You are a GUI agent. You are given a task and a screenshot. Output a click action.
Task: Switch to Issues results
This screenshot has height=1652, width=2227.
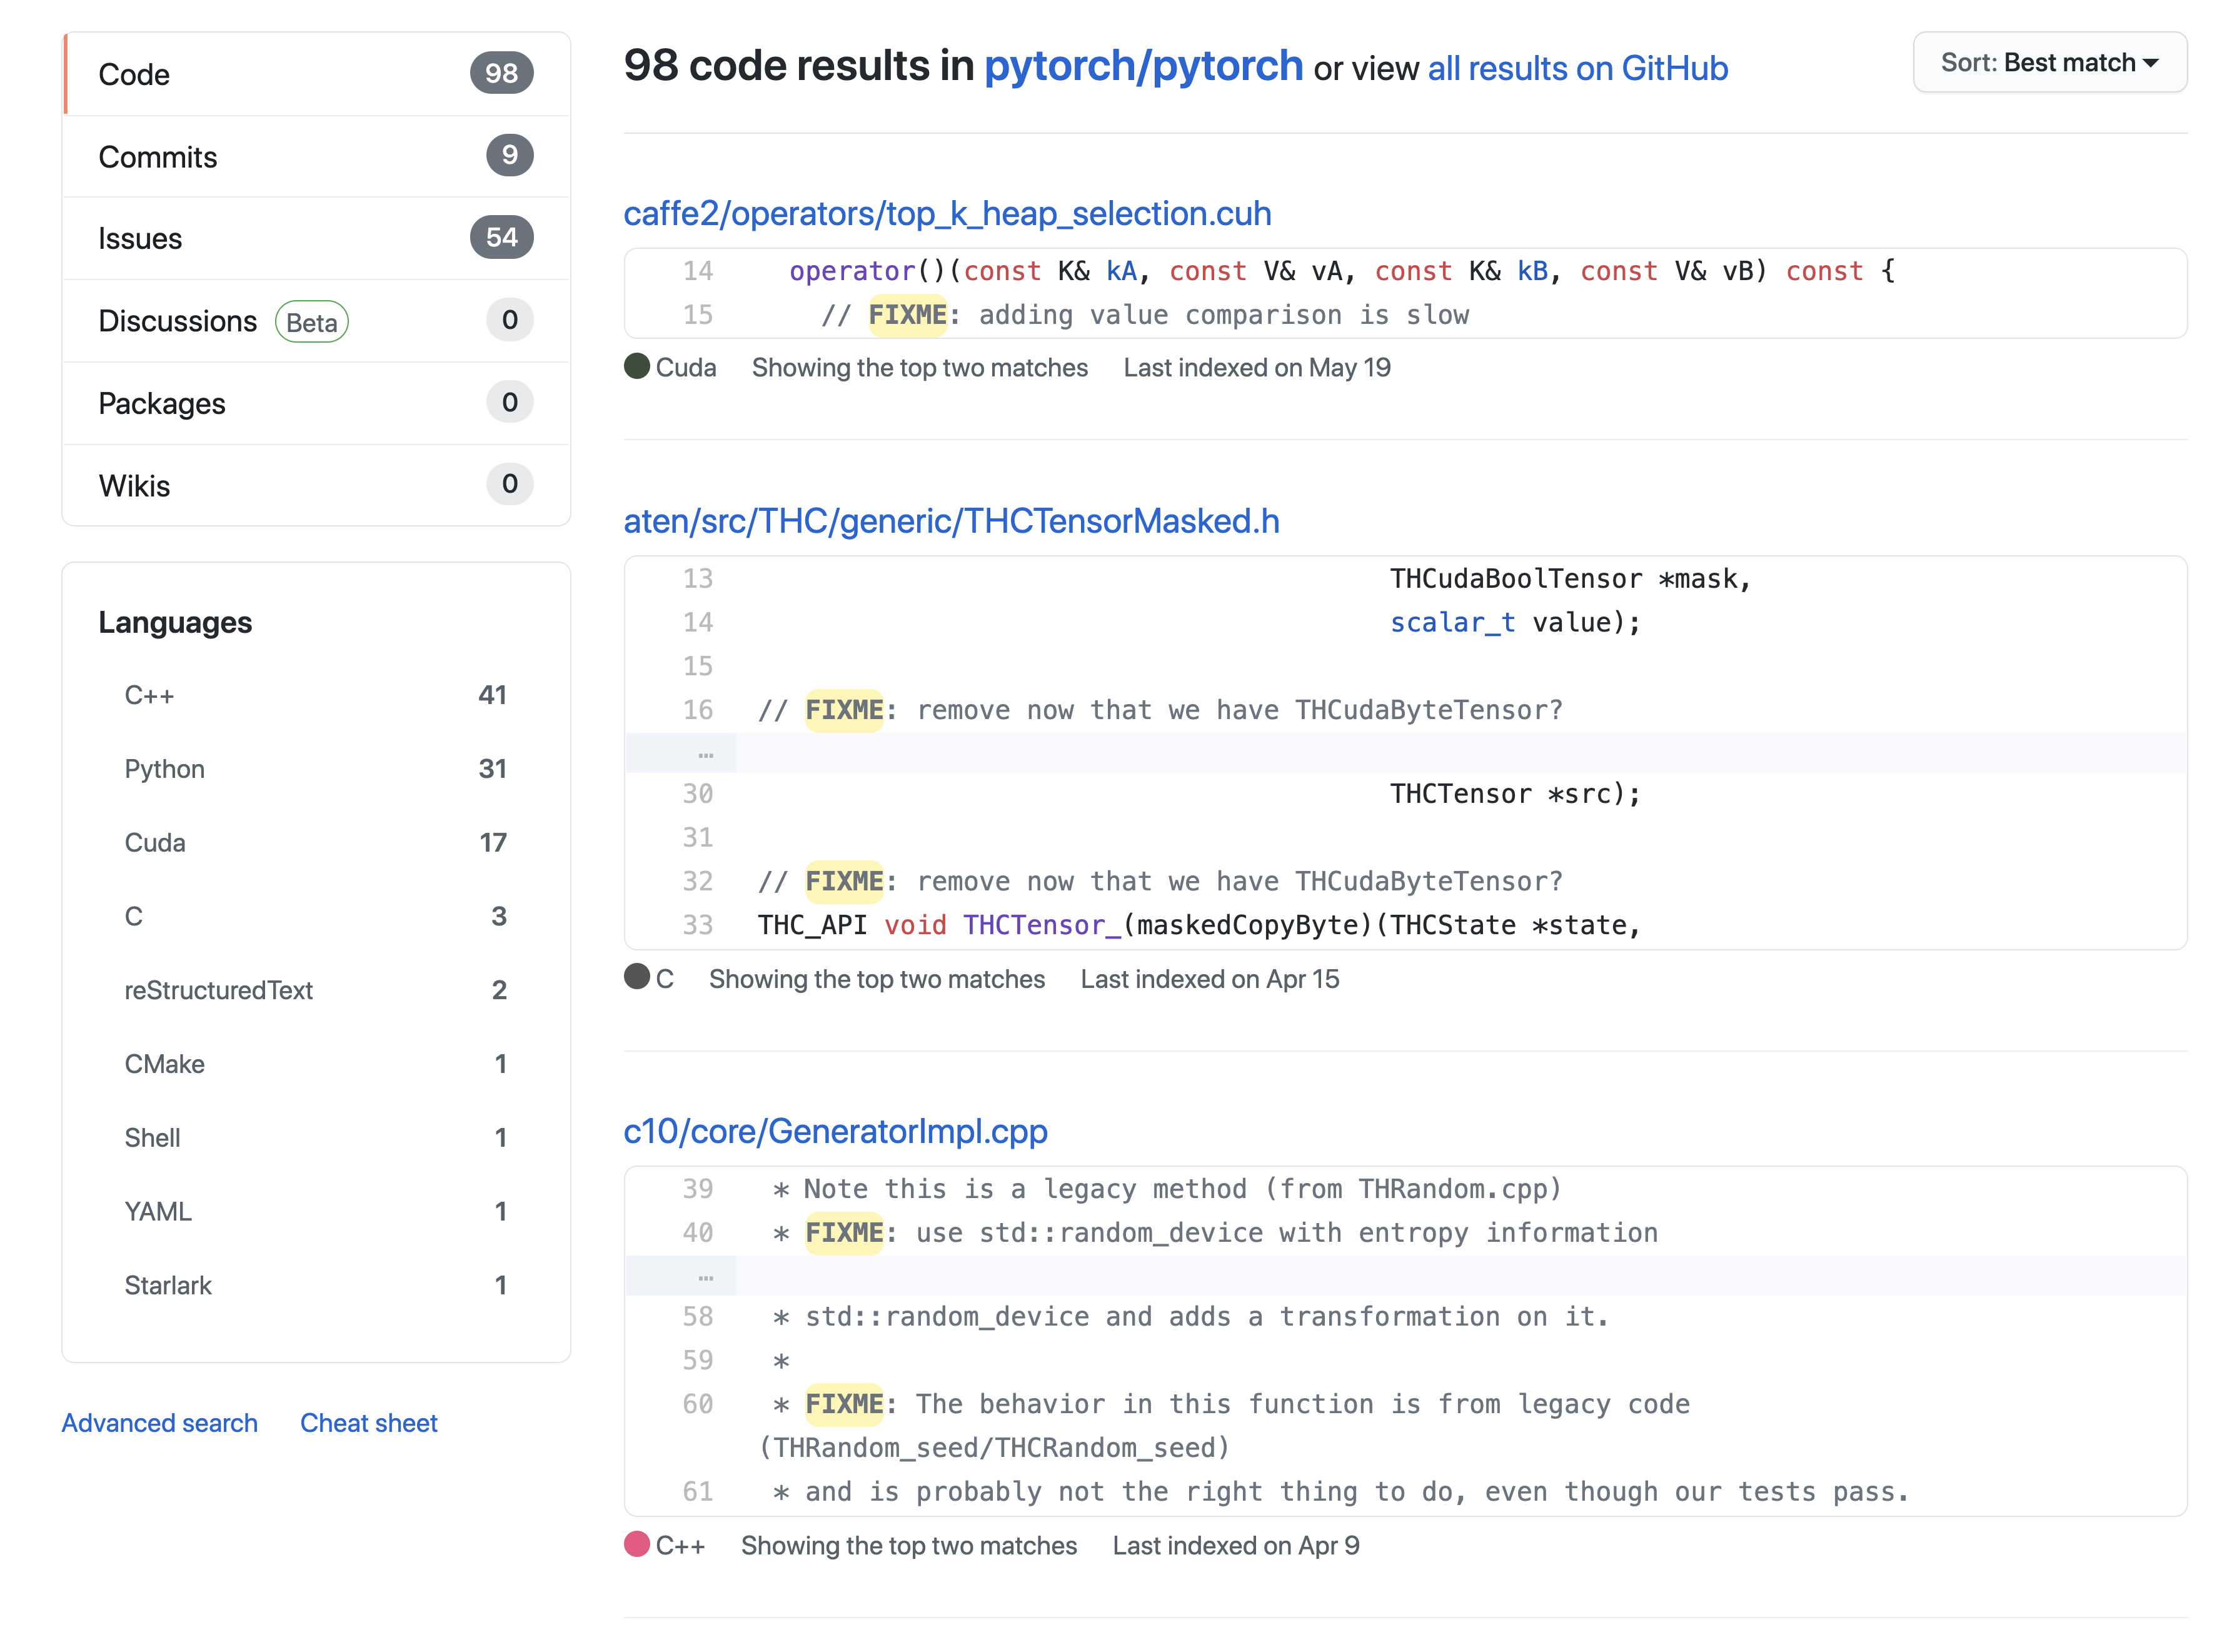coord(316,238)
